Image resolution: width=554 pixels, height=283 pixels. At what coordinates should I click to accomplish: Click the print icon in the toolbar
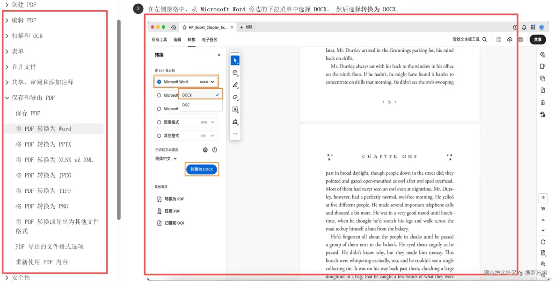(x=521, y=40)
